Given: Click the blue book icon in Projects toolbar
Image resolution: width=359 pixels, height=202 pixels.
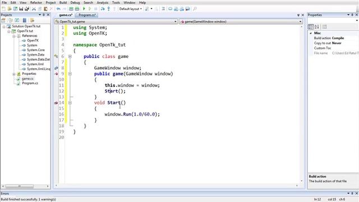Looking at the screenshot, I should 25,20.
